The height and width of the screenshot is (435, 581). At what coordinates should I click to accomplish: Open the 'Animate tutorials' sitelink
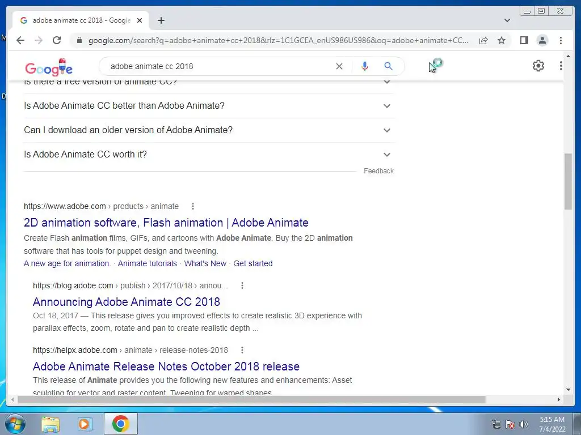(147, 263)
